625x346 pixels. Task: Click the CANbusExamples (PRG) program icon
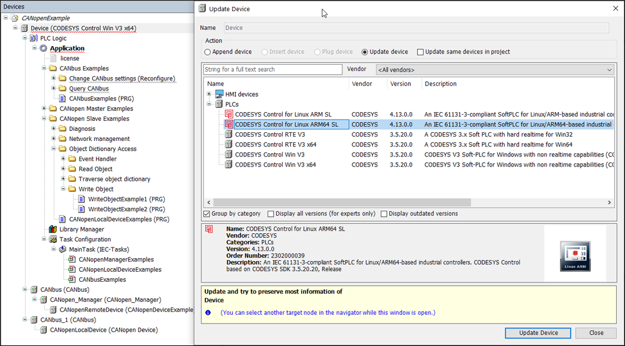click(62, 99)
